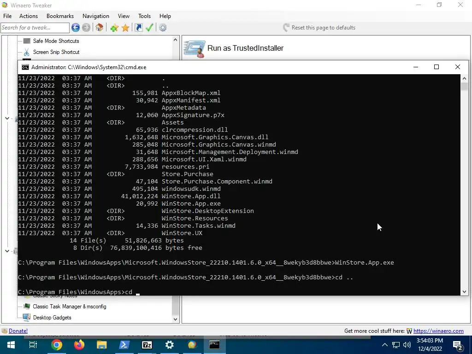Open Task View on the taskbar

(33, 345)
